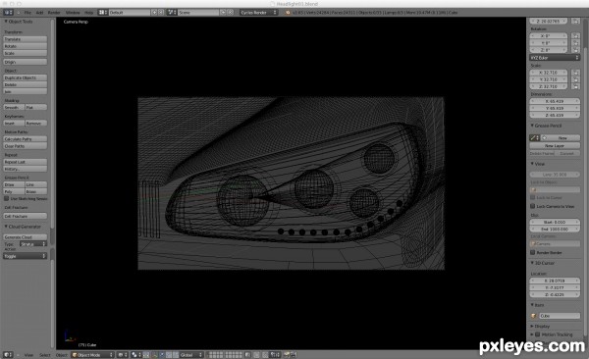Toggle the lock camera and layers button

point(247,354)
